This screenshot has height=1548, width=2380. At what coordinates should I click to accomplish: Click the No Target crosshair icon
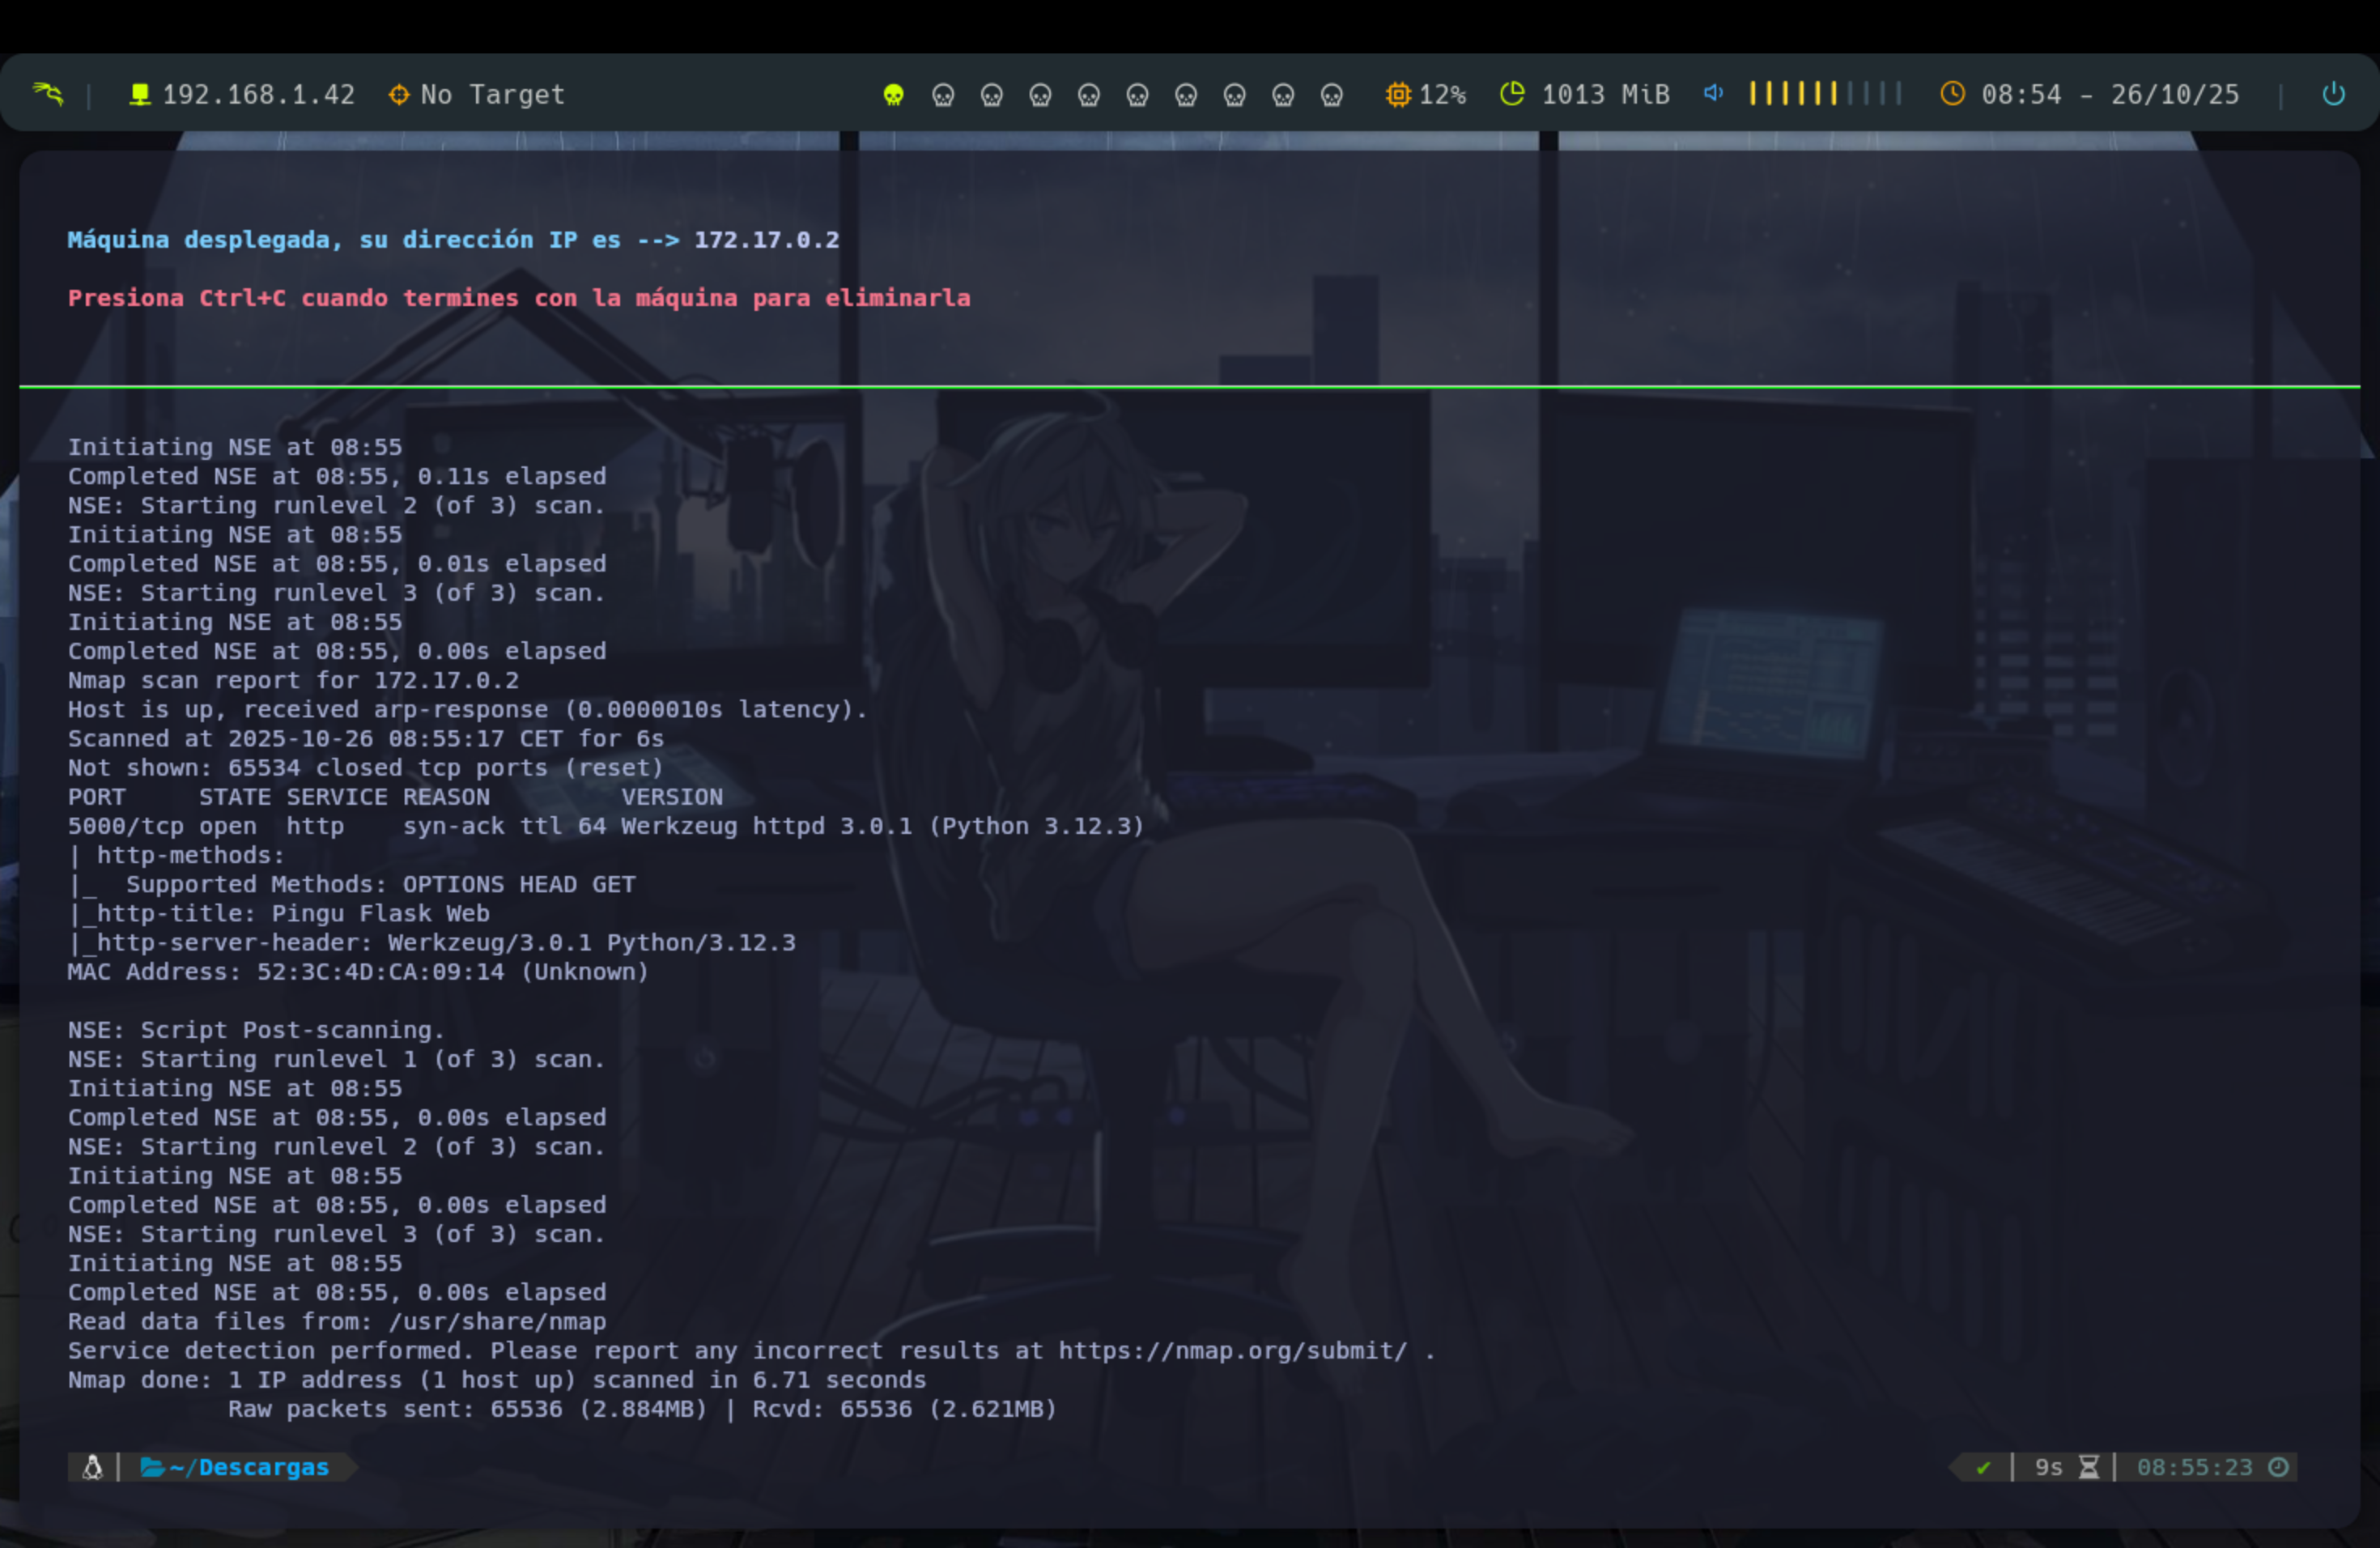tap(399, 94)
